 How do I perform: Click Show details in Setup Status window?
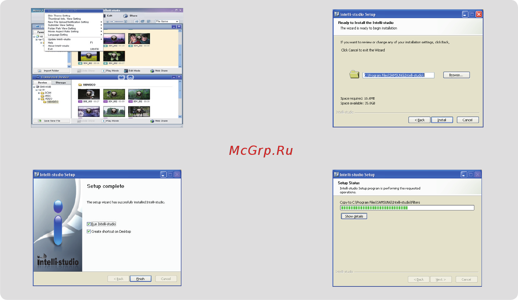(x=354, y=216)
